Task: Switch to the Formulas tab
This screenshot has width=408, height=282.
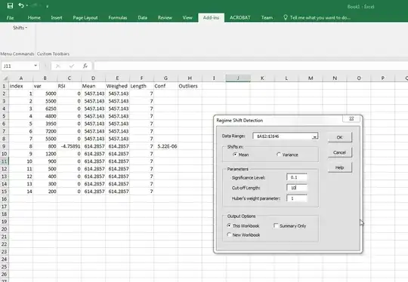Action: pos(118,17)
